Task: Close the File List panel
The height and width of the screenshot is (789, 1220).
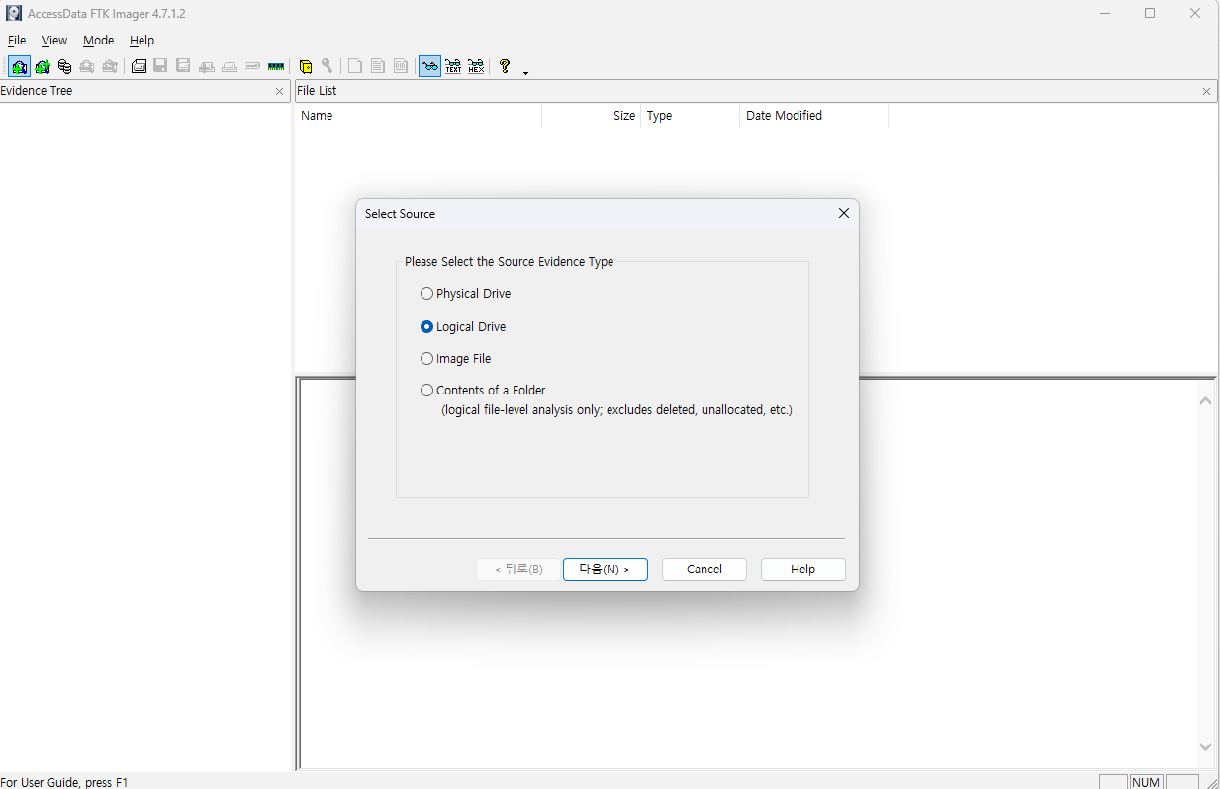Action: [1206, 91]
